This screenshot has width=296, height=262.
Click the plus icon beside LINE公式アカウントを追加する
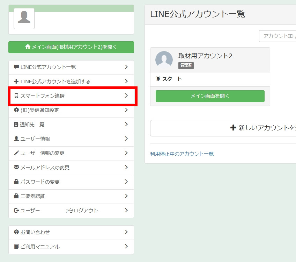pos(16,82)
